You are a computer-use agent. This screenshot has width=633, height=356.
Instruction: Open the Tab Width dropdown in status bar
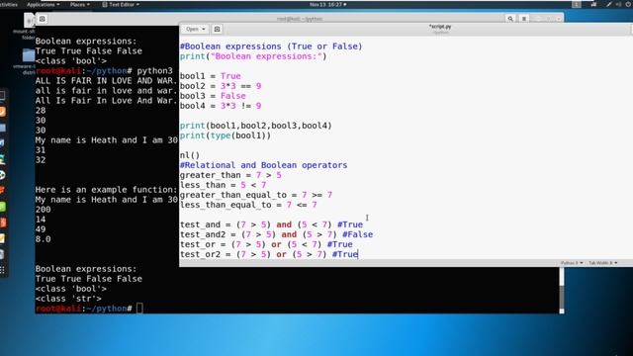(602, 263)
